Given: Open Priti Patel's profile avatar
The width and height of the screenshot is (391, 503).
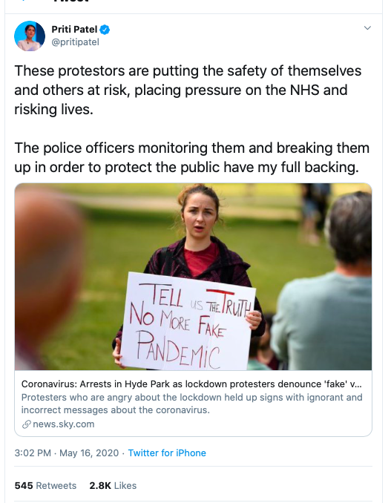Looking at the screenshot, I should [x=30, y=36].
